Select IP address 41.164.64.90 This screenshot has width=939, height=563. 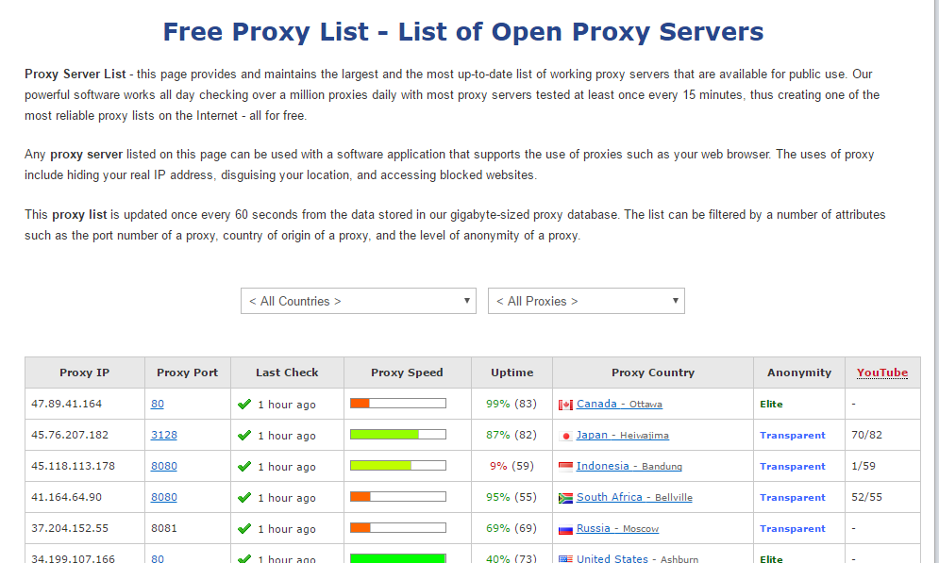pyautogui.click(x=66, y=497)
